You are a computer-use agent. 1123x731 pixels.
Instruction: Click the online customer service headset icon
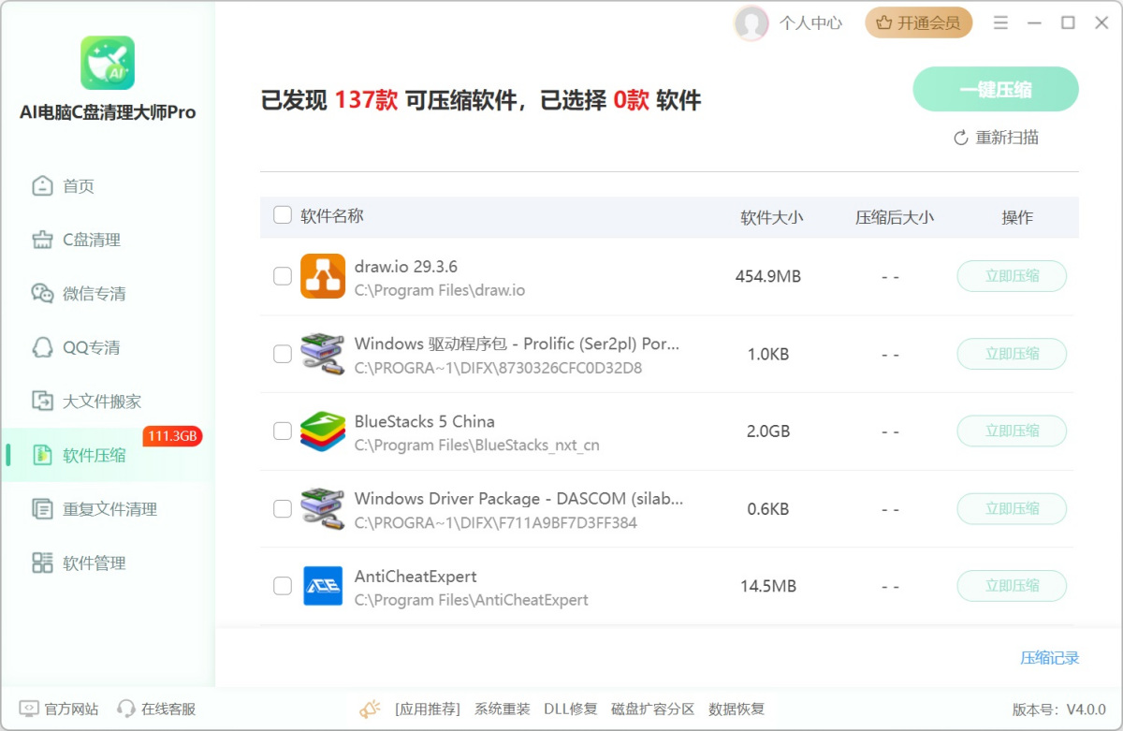(x=126, y=709)
